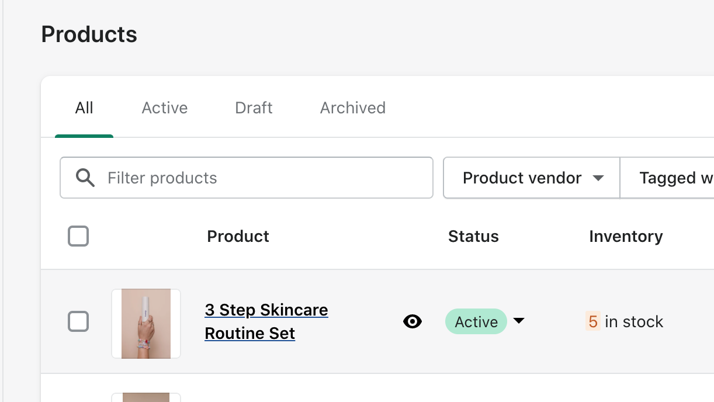Click the partially visible second product thumbnail
714x402 pixels.
pyautogui.click(x=146, y=397)
